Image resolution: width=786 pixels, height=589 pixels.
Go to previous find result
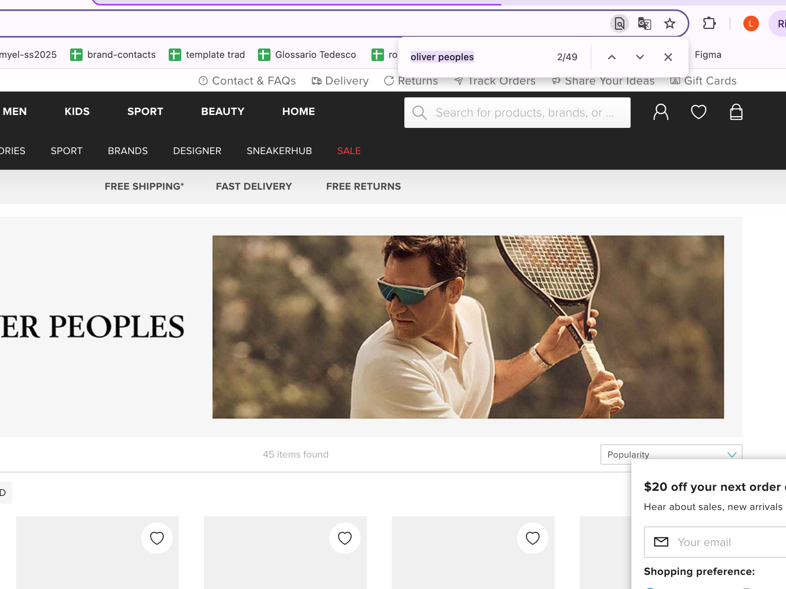coord(612,57)
